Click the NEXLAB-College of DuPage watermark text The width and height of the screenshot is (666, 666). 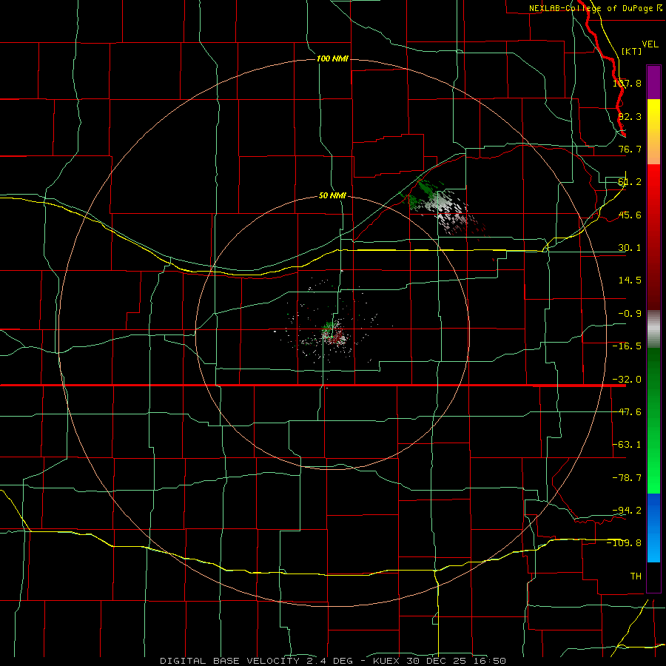pyautogui.click(x=596, y=8)
